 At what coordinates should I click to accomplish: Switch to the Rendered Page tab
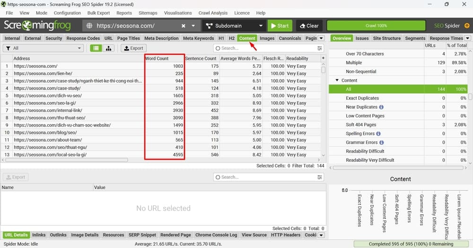coord(175,235)
